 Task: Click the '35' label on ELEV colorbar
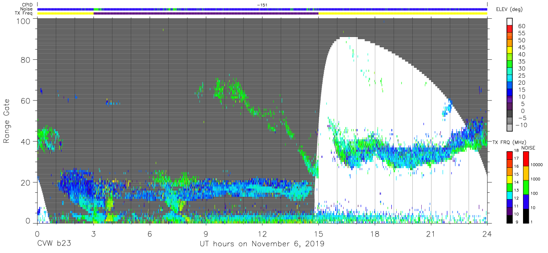(x=522, y=62)
